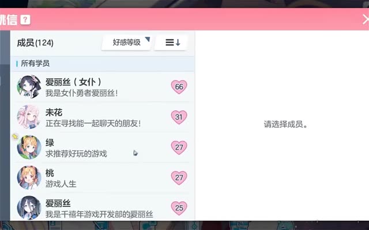Click 桃's avatar portrait
The image size is (369, 230).
pos(29,178)
